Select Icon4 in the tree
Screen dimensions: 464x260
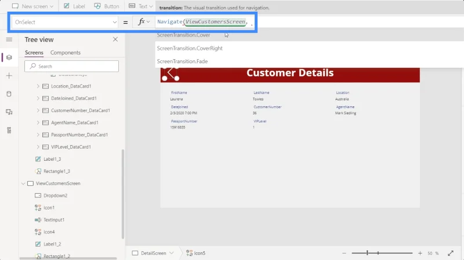(49, 232)
